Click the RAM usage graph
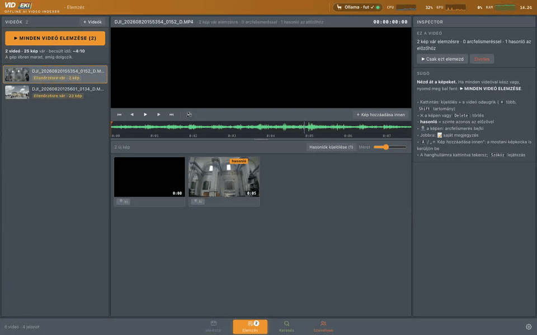This screenshot has width=537, height=335. tap(505, 7)
